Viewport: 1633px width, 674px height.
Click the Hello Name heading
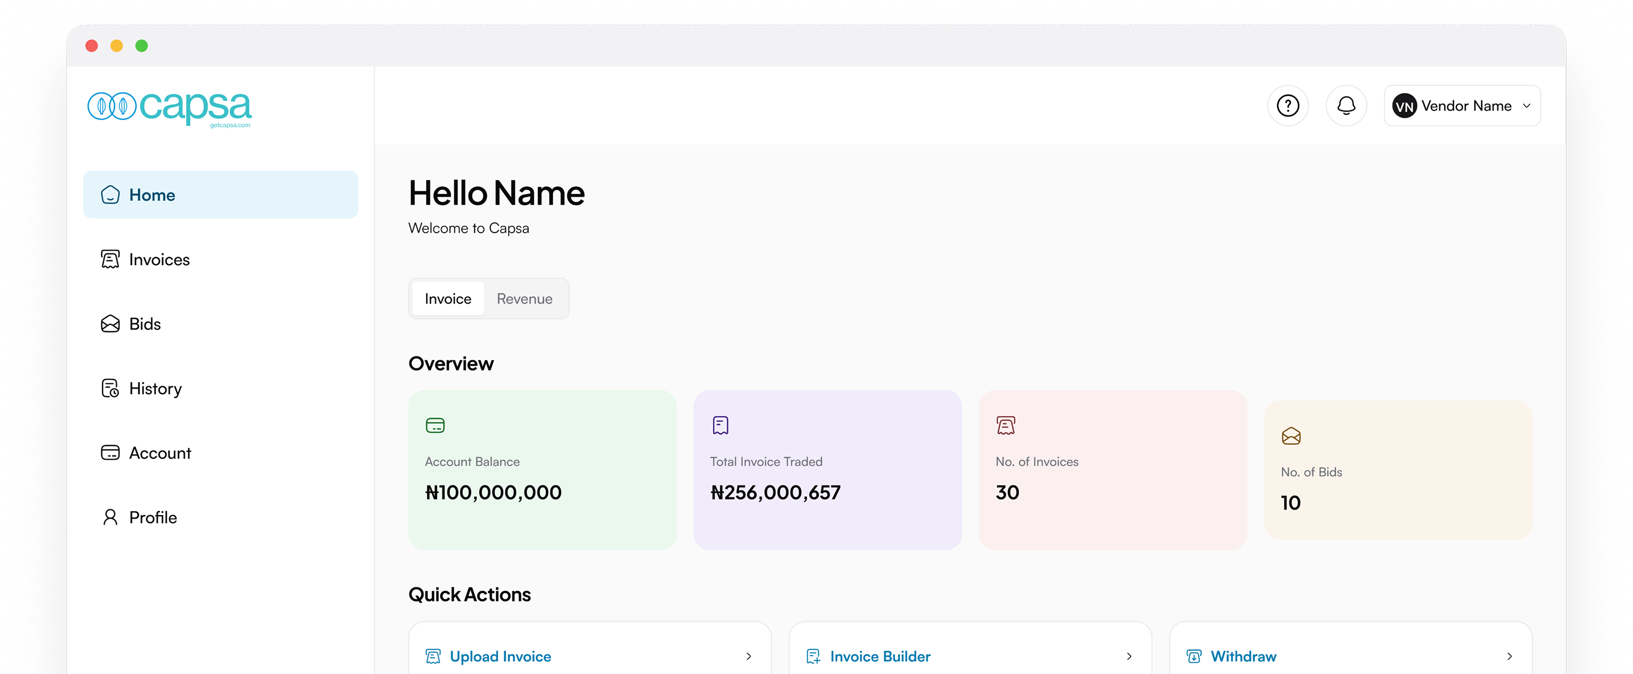[496, 193]
